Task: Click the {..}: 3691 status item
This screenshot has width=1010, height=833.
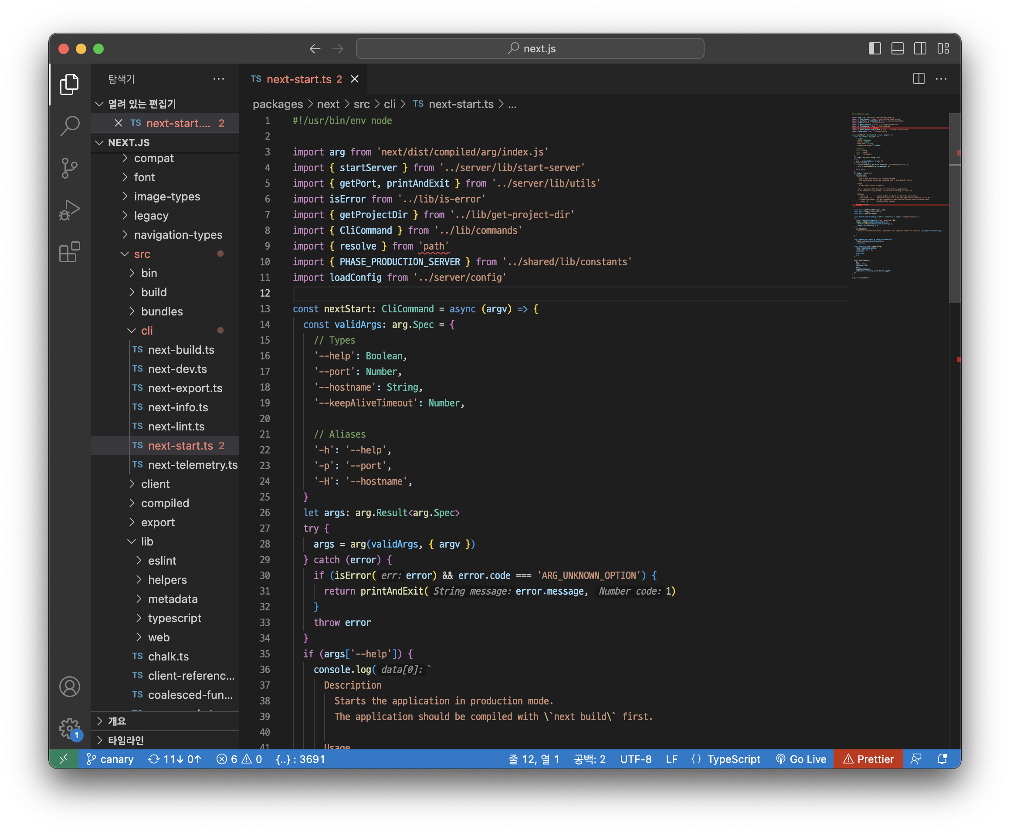Action: [x=300, y=759]
